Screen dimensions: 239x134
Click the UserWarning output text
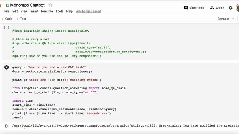click(x=125, y=126)
